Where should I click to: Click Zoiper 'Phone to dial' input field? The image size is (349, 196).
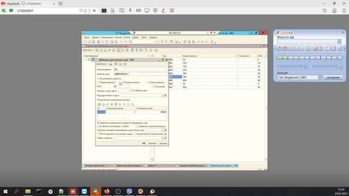pyautogui.click(x=308, y=41)
